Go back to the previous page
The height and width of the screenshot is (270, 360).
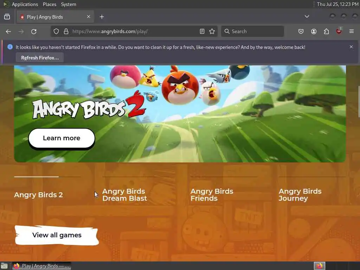[8, 31]
